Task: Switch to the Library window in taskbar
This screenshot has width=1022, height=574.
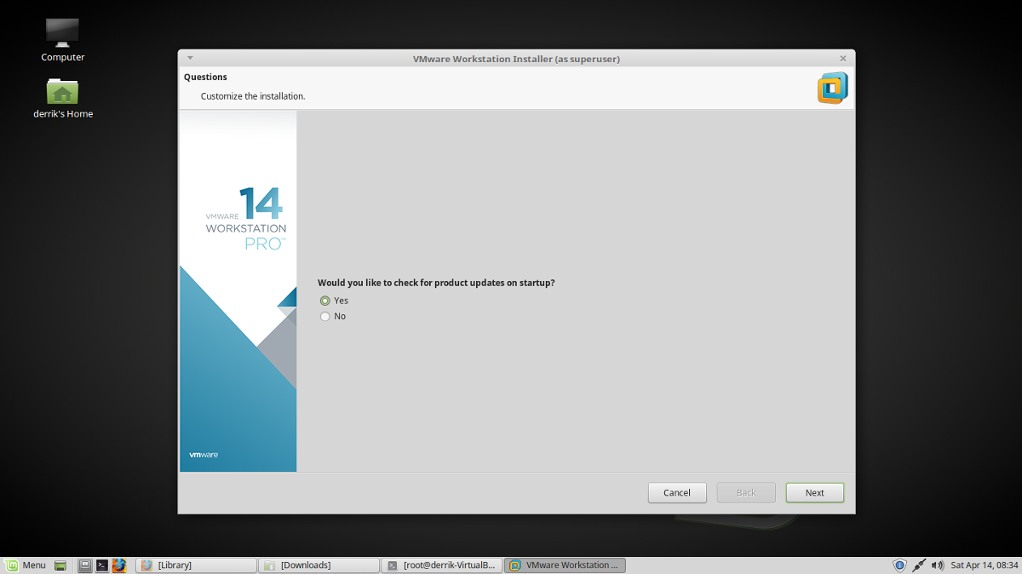Action: click(x=195, y=565)
